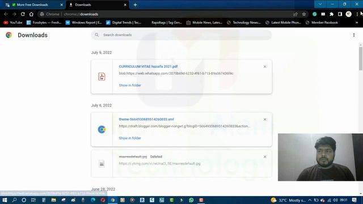Open the Chrome profile avatar

(349, 14)
